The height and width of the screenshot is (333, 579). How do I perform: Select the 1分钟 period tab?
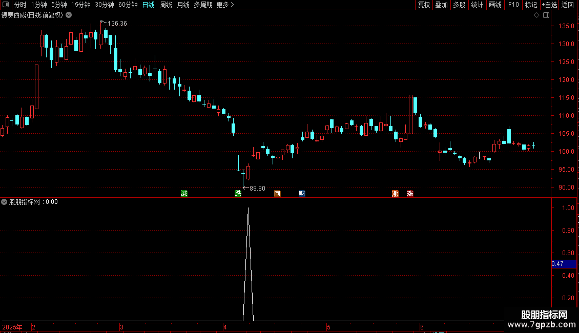click(39, 5)
